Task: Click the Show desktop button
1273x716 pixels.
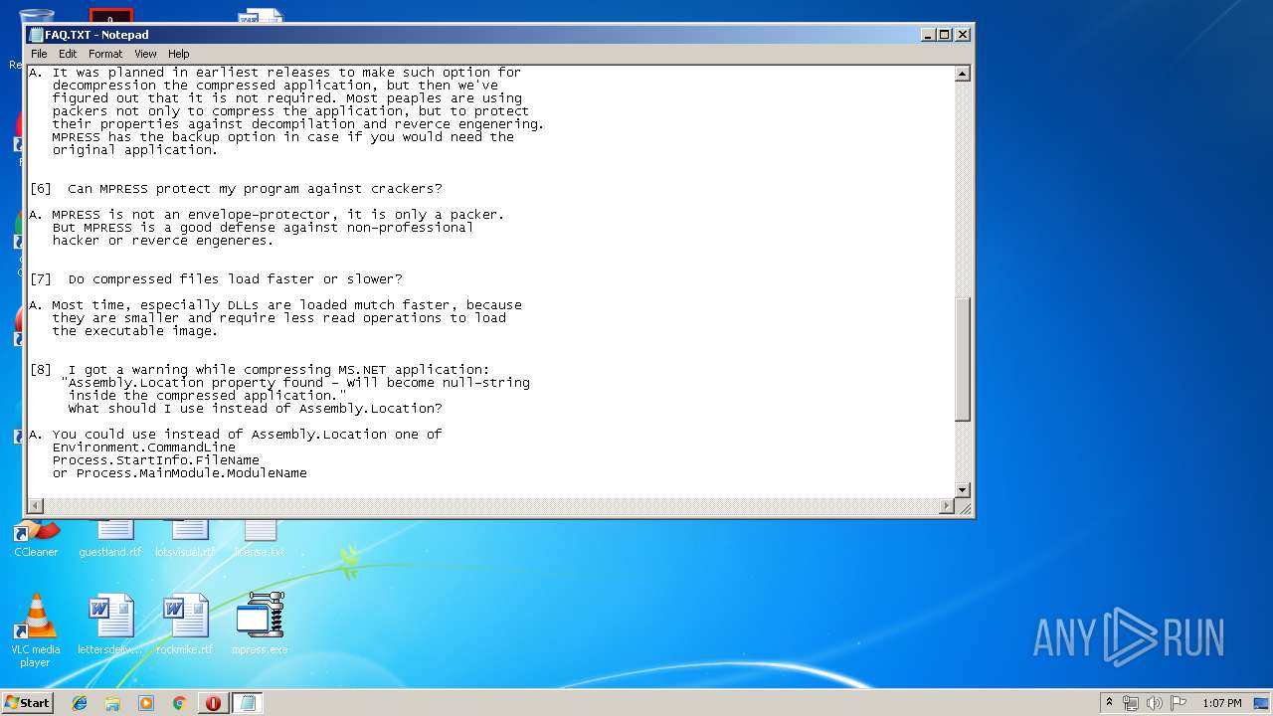Action: tap(1263, 703)
